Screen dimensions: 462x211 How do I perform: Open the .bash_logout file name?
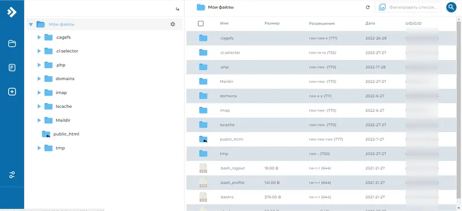click(x=232, y=168)
